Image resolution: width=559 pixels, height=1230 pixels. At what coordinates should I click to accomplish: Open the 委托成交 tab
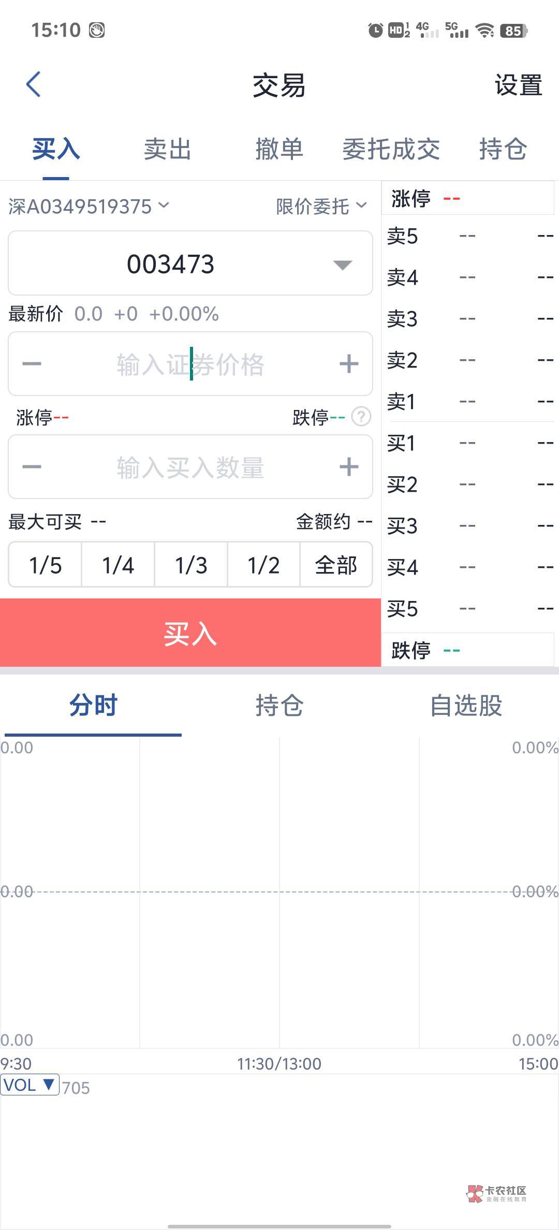point(391,150)
